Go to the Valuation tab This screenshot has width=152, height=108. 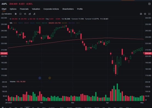(x=36, y=9)
